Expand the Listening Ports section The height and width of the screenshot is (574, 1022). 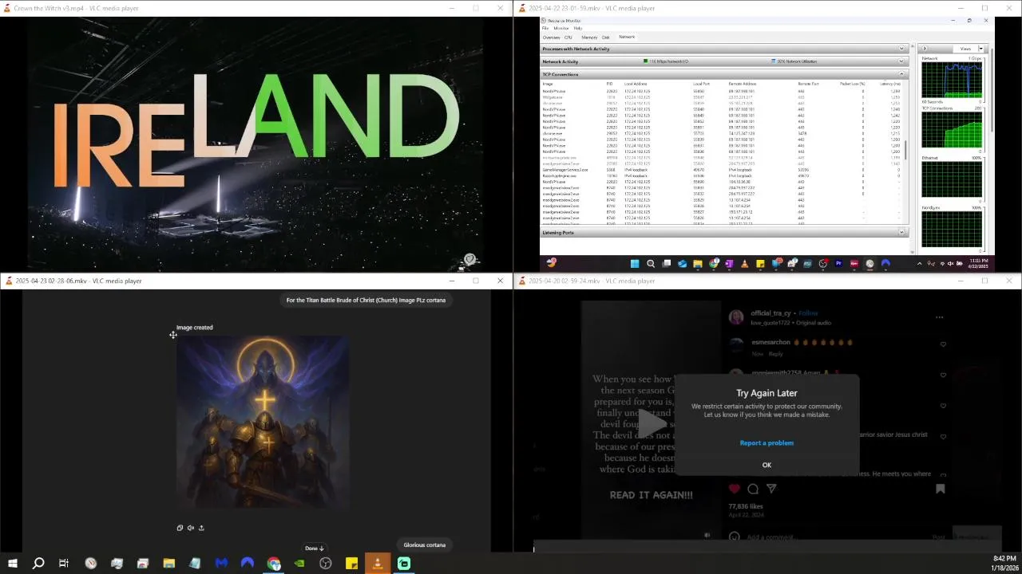[x=901, y=233]
